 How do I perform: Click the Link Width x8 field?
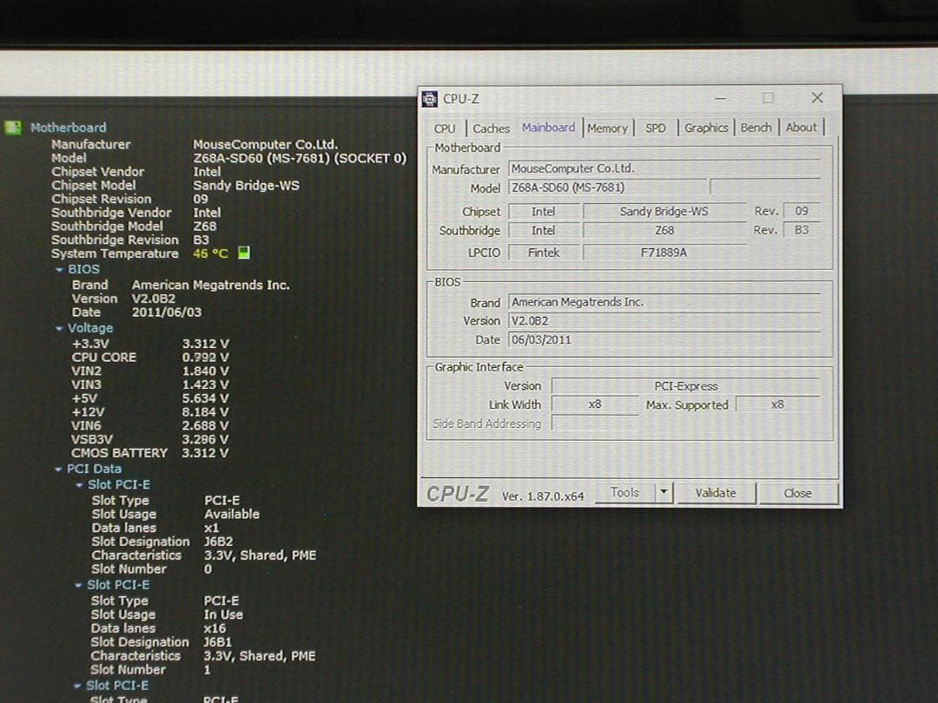click(595, 404)
